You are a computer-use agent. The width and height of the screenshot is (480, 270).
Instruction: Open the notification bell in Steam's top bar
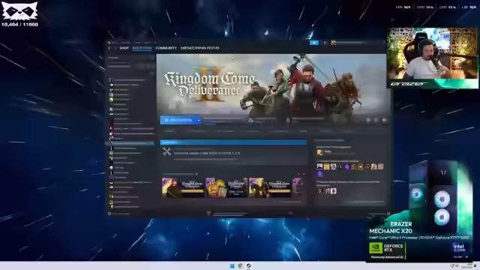(x=325, y=43)
